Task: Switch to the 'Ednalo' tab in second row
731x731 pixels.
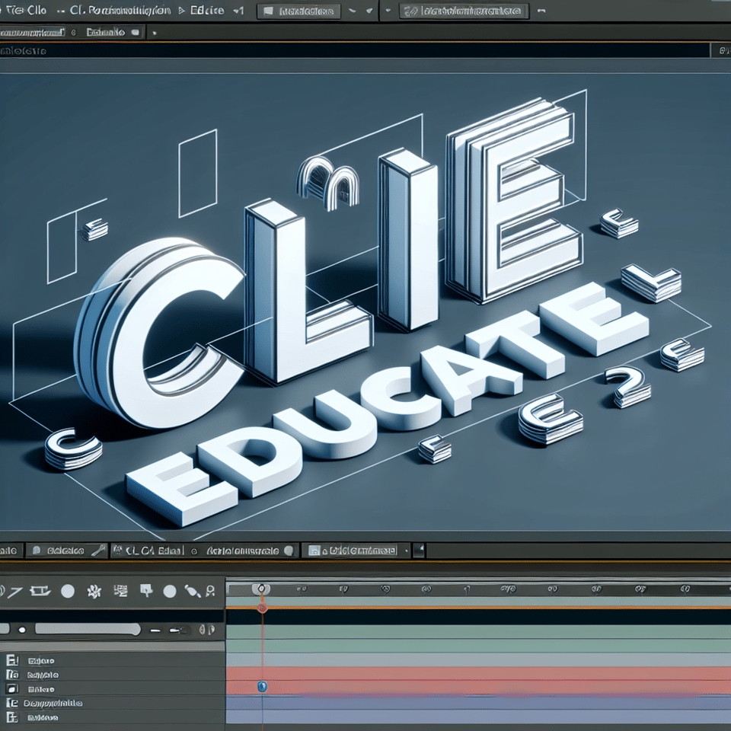Action: click(106, 33)
